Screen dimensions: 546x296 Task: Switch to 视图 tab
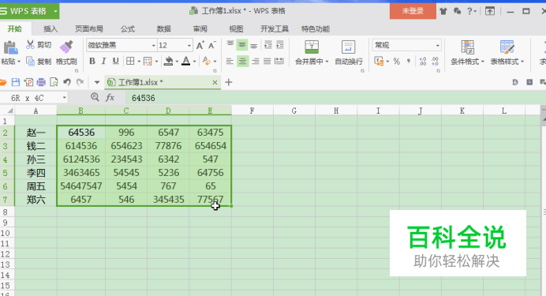(236, 29)
